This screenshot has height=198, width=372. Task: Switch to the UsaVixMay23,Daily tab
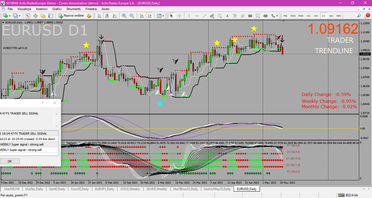click(217, 189)
